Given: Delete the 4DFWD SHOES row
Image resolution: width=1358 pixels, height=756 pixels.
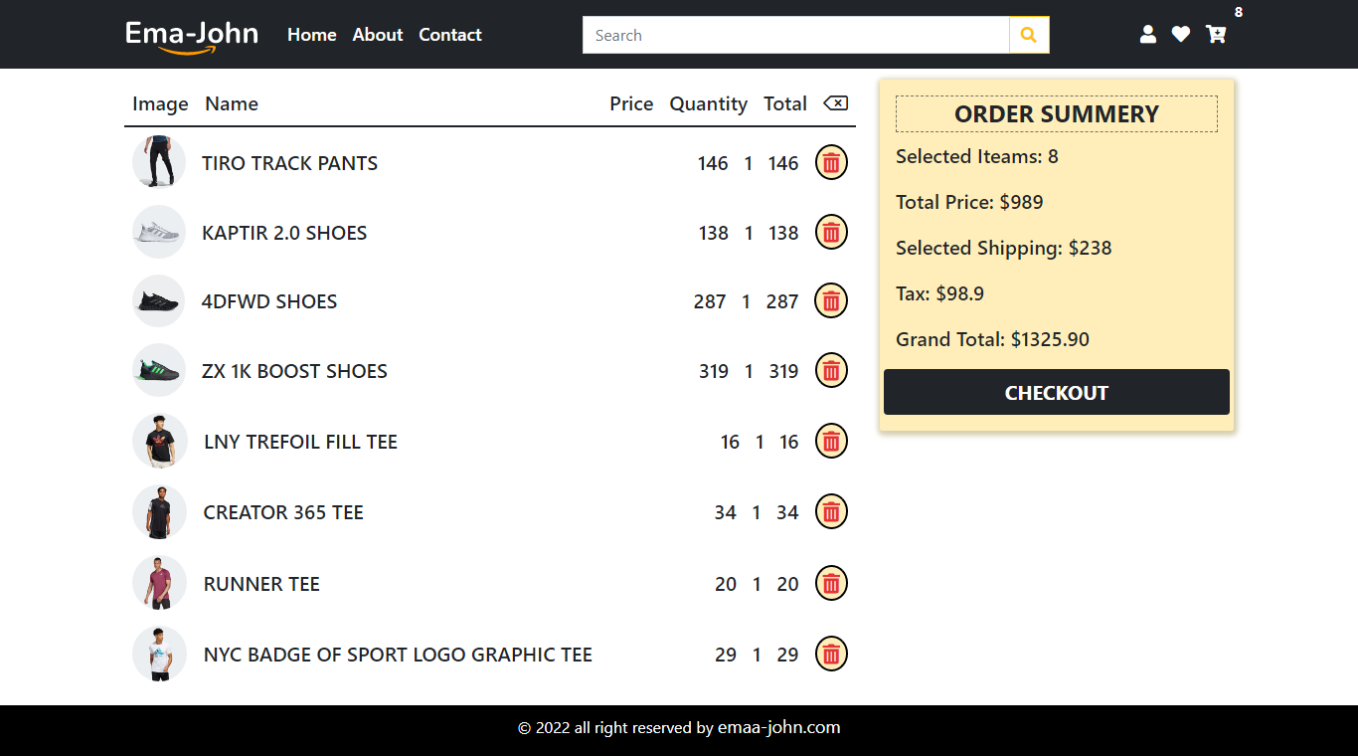Looking at the screenshot, I should 831,301.
